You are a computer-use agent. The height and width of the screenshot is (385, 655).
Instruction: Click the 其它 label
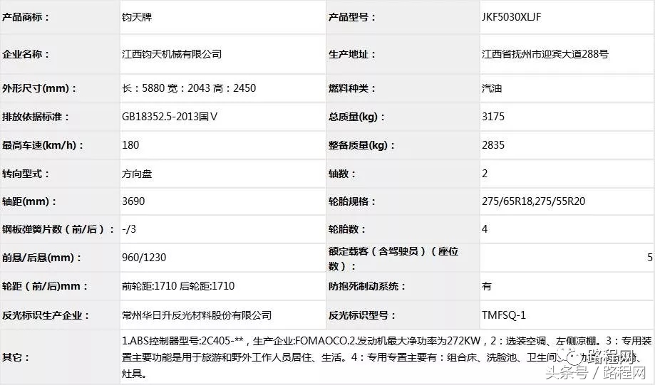point(16,357)
